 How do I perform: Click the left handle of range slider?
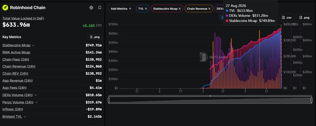click(109, 100)
